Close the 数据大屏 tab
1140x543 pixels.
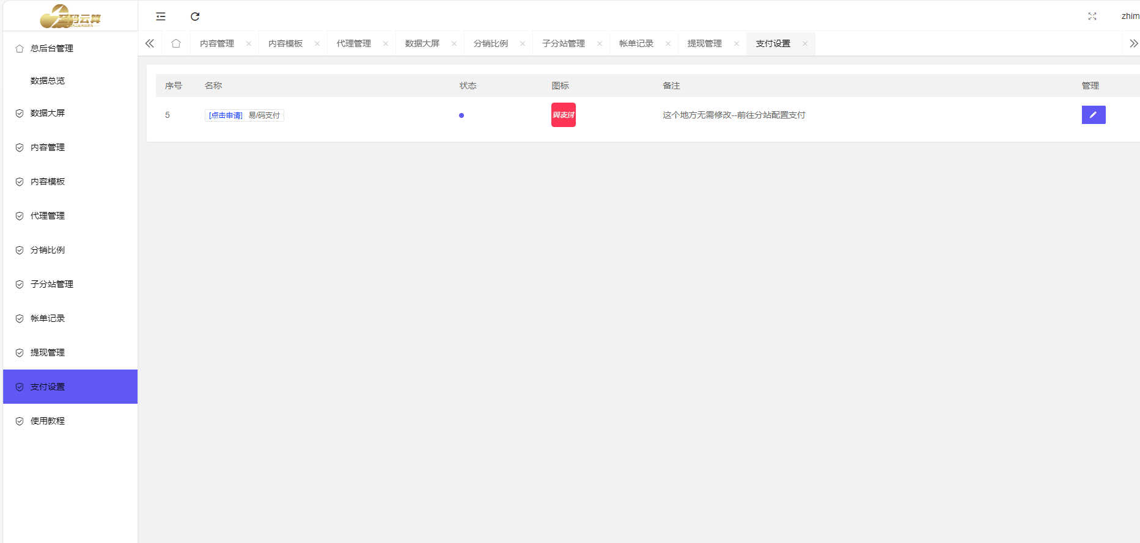point(454,43)
